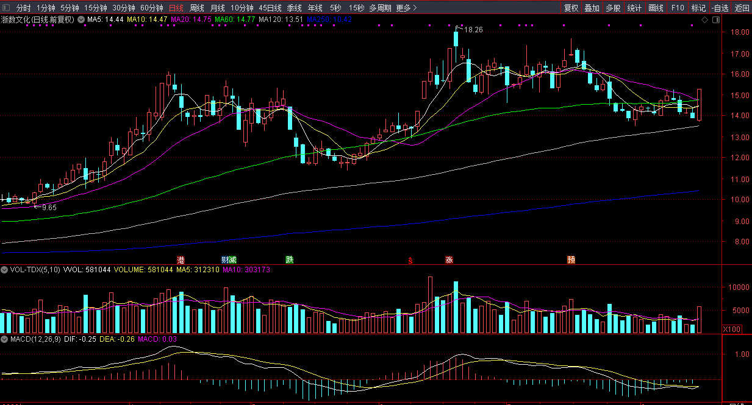Select the 60分钟 period tab
Screen dimensions: 752x405
click(x=152, y=8)
